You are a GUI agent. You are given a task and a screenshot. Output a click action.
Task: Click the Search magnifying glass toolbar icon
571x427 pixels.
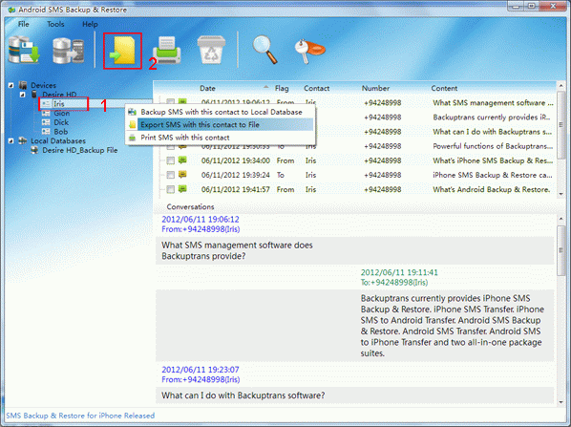(x=265, y=50)
